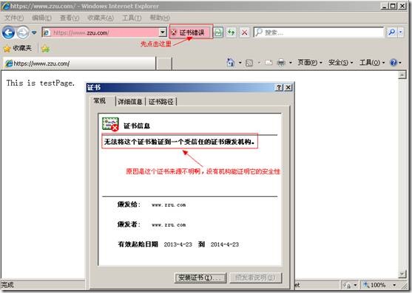Click the certificate warning icon beside 证书信息
This screenshot has width=412, height=293.
(x=110, y=124)
